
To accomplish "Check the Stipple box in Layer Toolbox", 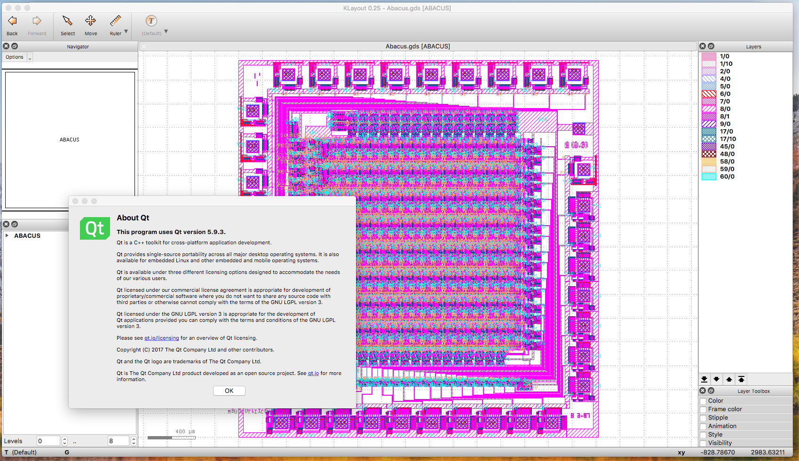I will pyautogui.click(x=704, y=417).
